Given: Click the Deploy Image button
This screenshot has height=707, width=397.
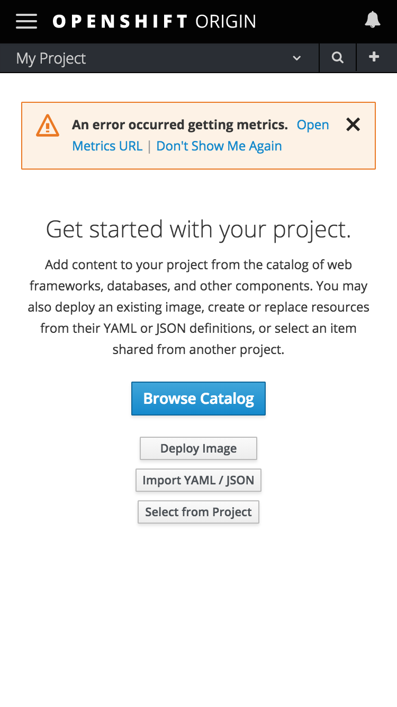Looking at the screenshot, I should (x=198, y=448).
